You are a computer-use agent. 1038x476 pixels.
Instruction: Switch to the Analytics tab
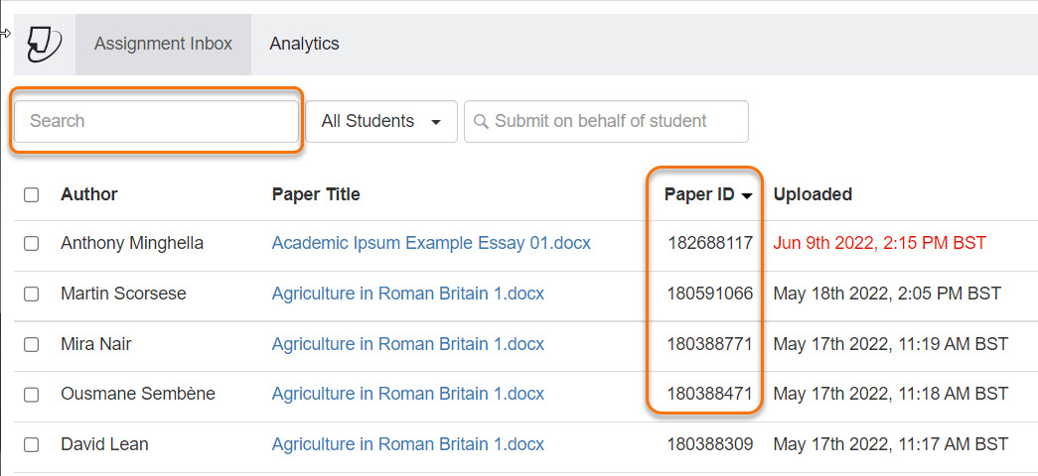304,44
